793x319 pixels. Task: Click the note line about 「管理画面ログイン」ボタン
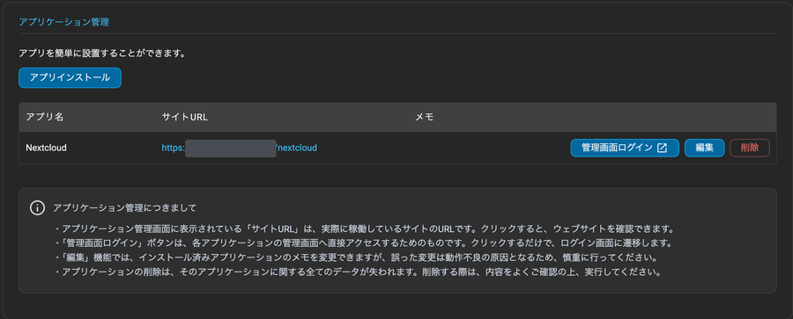[363, 243]
